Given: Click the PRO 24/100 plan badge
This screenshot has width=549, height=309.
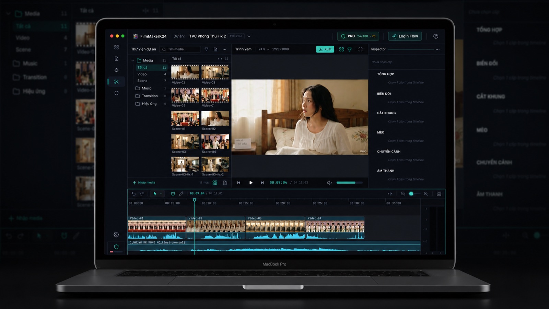Looking at the screenshot, I should coord(358,36).
